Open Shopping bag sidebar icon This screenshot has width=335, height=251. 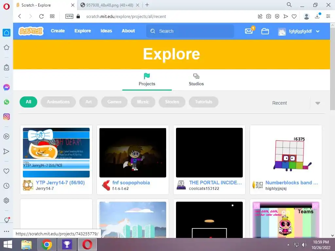point(7,67)
